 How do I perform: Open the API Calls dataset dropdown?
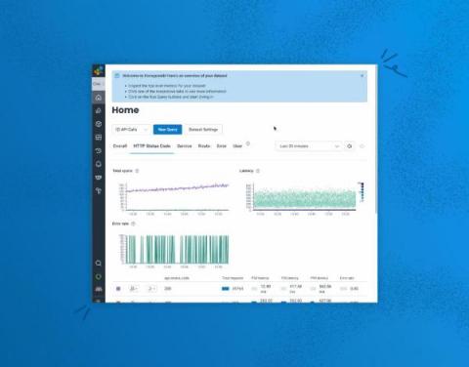click(131, 130)
